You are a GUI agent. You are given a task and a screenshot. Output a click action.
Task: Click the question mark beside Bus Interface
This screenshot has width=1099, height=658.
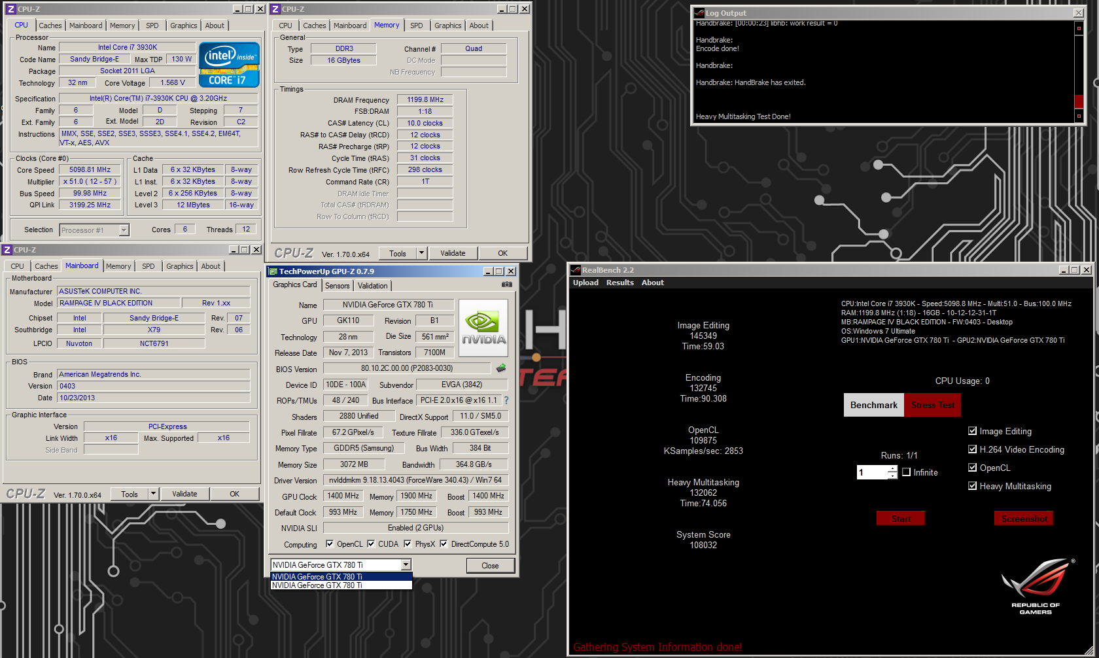point(506,400)
